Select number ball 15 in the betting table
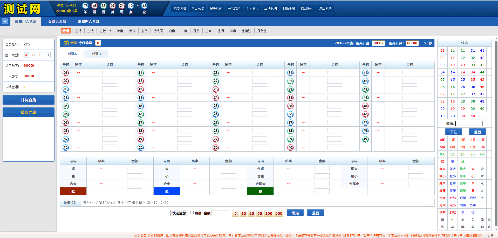The width and height of the screenshot is (498, 238). 141,106
